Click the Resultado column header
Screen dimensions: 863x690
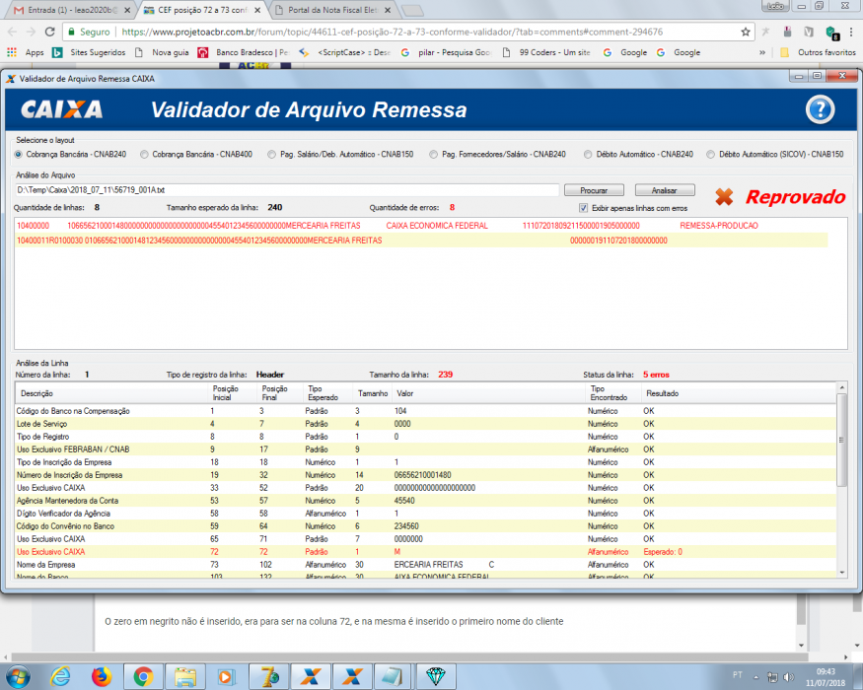738,393
